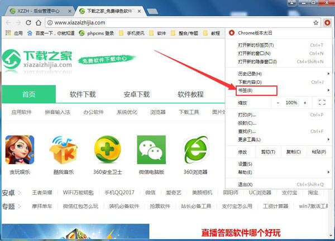
Task: Switch to XZZH 后台管理中心 tab
Action: (39, 11)
